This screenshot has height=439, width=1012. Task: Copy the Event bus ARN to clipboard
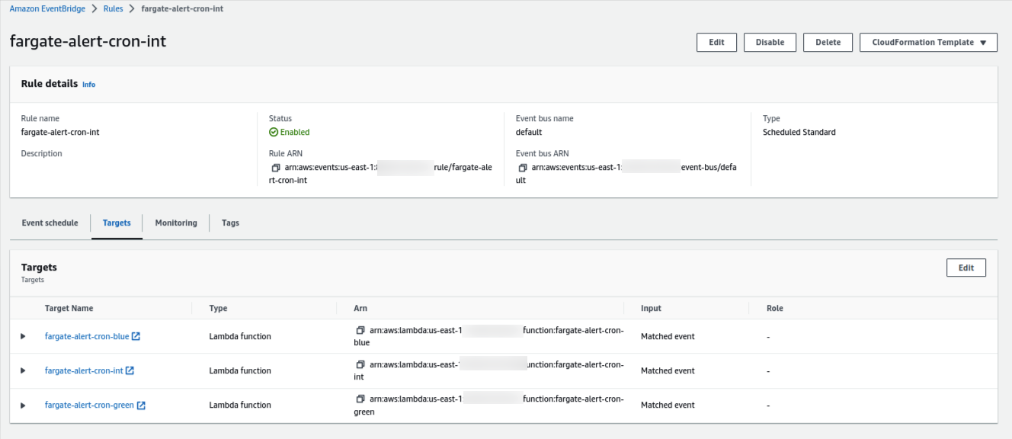point(520,167)
